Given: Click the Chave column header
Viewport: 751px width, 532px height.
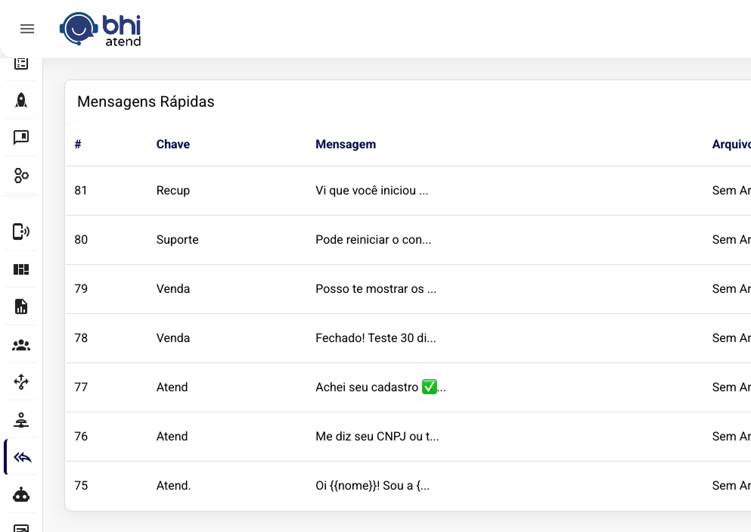Looking at the screenshot, I should click(x=172, y=145).
